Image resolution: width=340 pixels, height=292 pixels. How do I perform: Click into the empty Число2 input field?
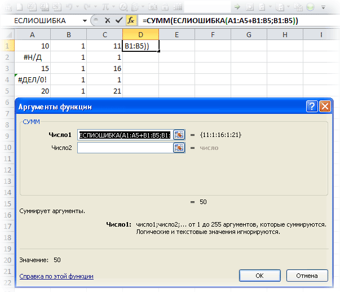(x=125, y=148)
